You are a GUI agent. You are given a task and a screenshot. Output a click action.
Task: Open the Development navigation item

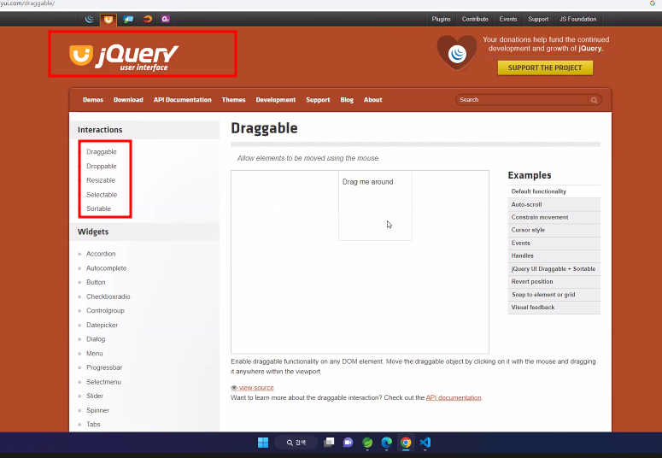(276, 100)
